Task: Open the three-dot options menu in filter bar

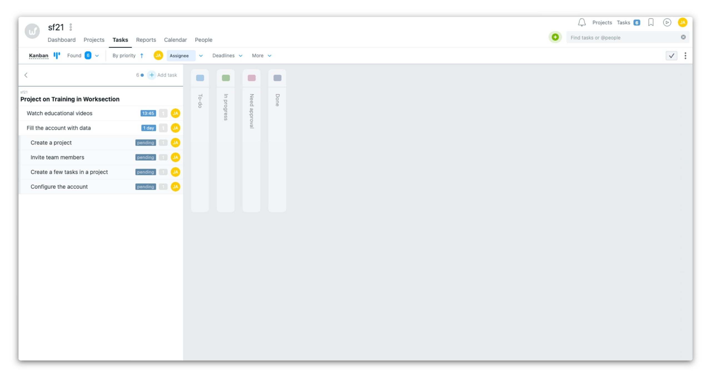Action: (x=685, y=56)
